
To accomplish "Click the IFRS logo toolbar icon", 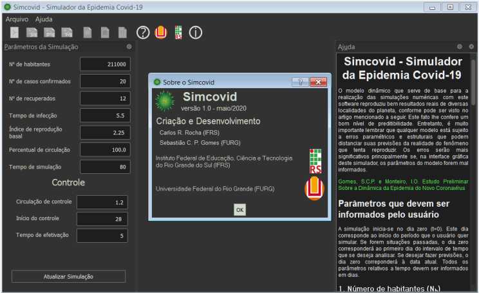I will (x=178, y=32).
